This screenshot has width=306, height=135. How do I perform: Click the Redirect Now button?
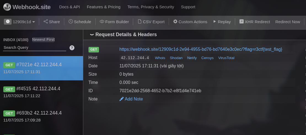[x=288, y=22]
